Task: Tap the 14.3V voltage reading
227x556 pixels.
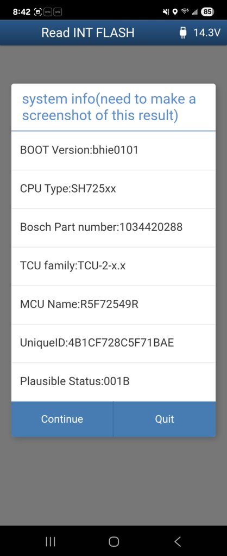Action: [207, 33]
